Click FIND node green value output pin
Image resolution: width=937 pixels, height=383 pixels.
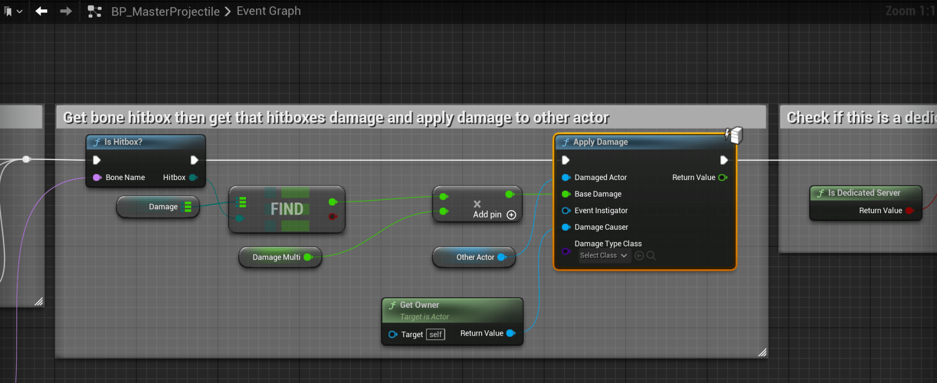pyautogui.click(x=333, y=202)
